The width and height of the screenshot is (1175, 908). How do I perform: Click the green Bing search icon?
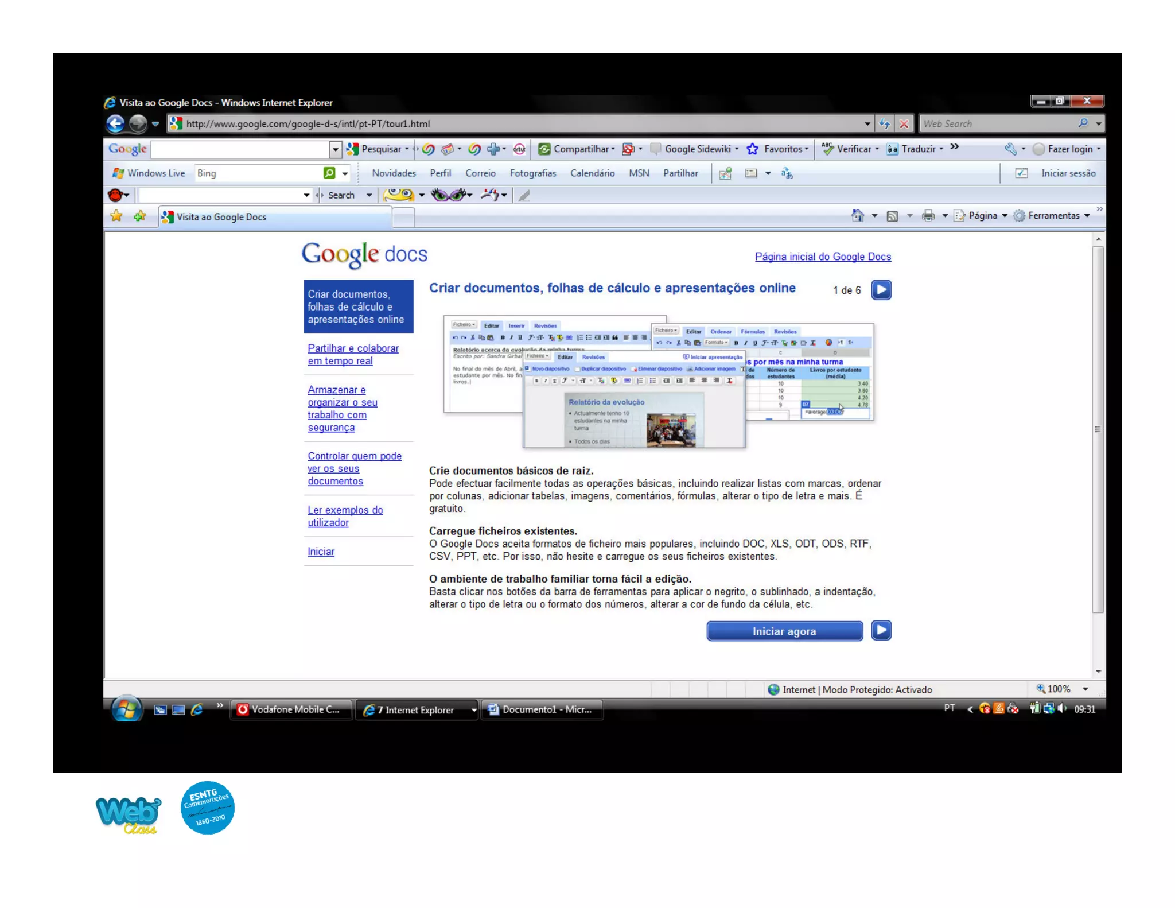pyautogui.click(x=329, y=173)
